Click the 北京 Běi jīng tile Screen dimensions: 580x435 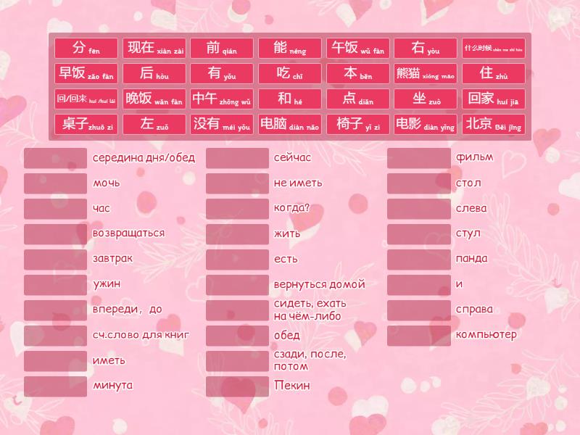tap(493, 124)
